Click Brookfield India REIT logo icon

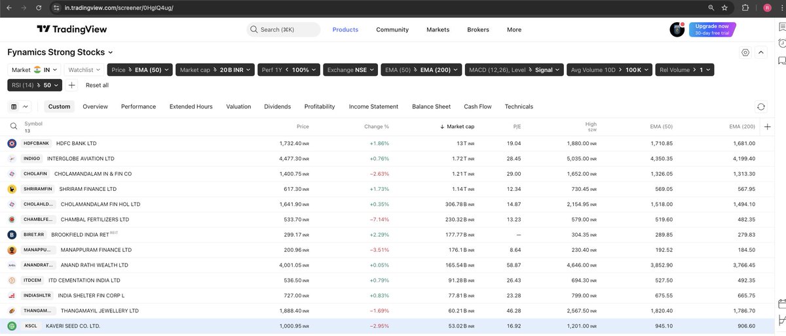coord(12,234)
